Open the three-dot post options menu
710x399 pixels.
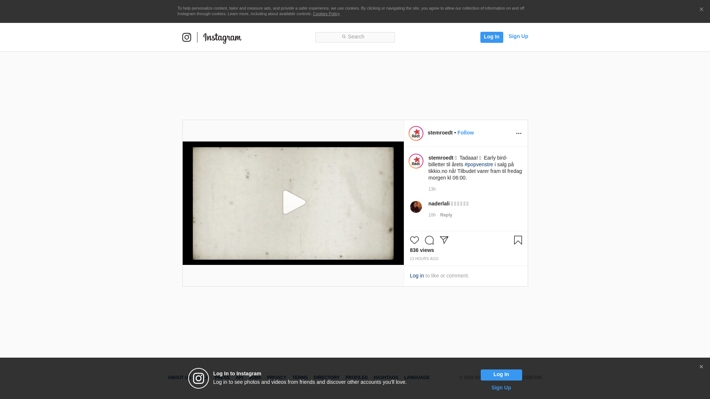[x=518, y=133]
